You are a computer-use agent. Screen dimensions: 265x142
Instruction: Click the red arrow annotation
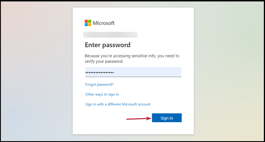coord(139,118)
